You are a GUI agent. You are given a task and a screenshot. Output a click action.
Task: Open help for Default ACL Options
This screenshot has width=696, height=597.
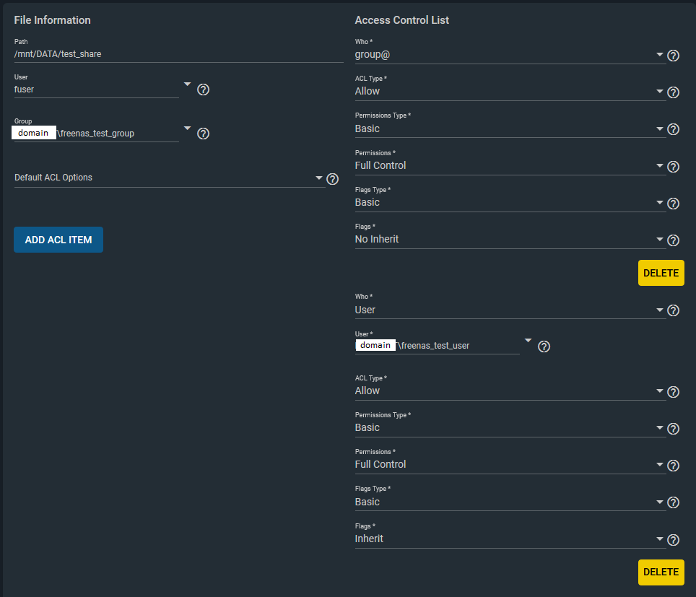[x=333, y=179]
